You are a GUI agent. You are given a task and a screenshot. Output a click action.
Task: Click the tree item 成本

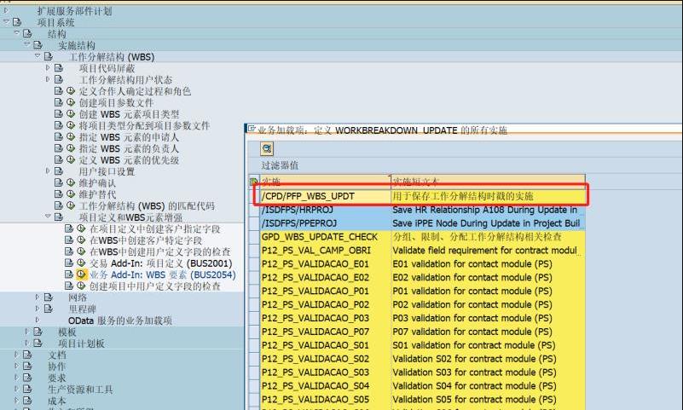click(x=57, y=401)
